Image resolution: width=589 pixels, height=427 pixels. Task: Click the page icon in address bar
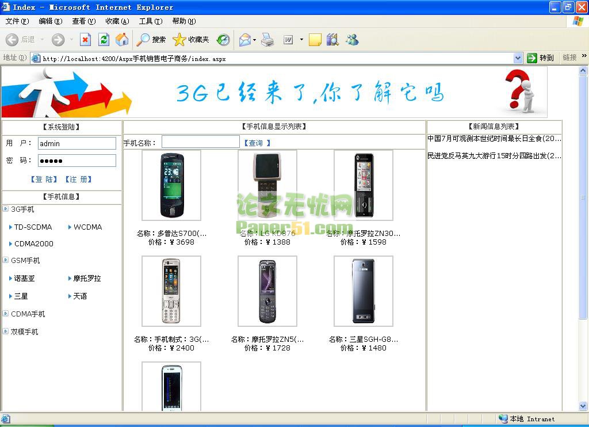tap(36, 58)
